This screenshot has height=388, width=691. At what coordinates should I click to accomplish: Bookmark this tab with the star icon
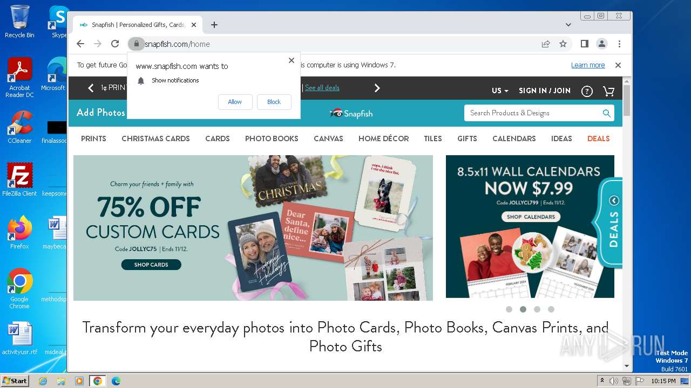(563, 44)
